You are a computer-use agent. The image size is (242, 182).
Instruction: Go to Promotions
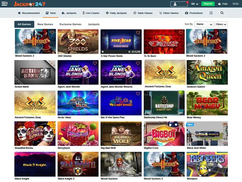194,13
